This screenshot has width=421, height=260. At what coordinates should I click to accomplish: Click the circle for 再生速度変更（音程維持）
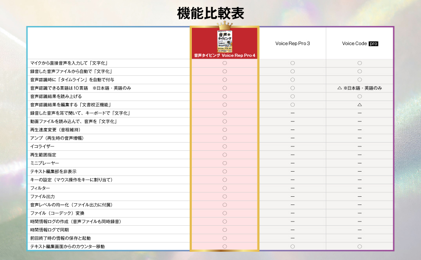[x=224, y=130]
